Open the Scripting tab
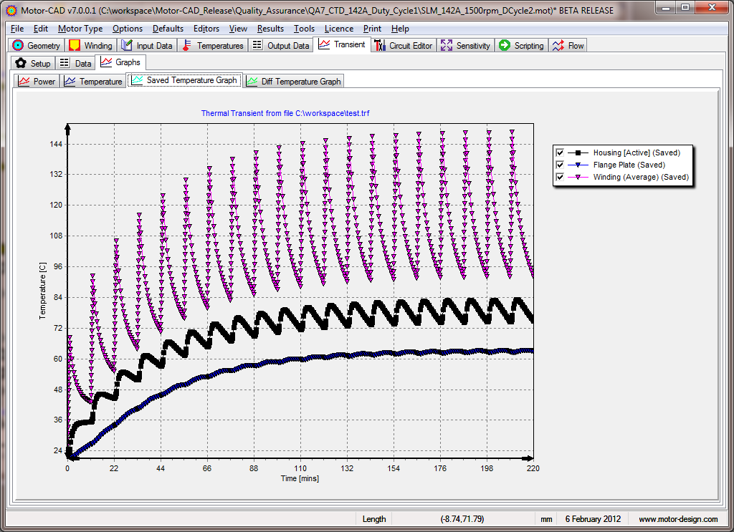 (522, 45)
